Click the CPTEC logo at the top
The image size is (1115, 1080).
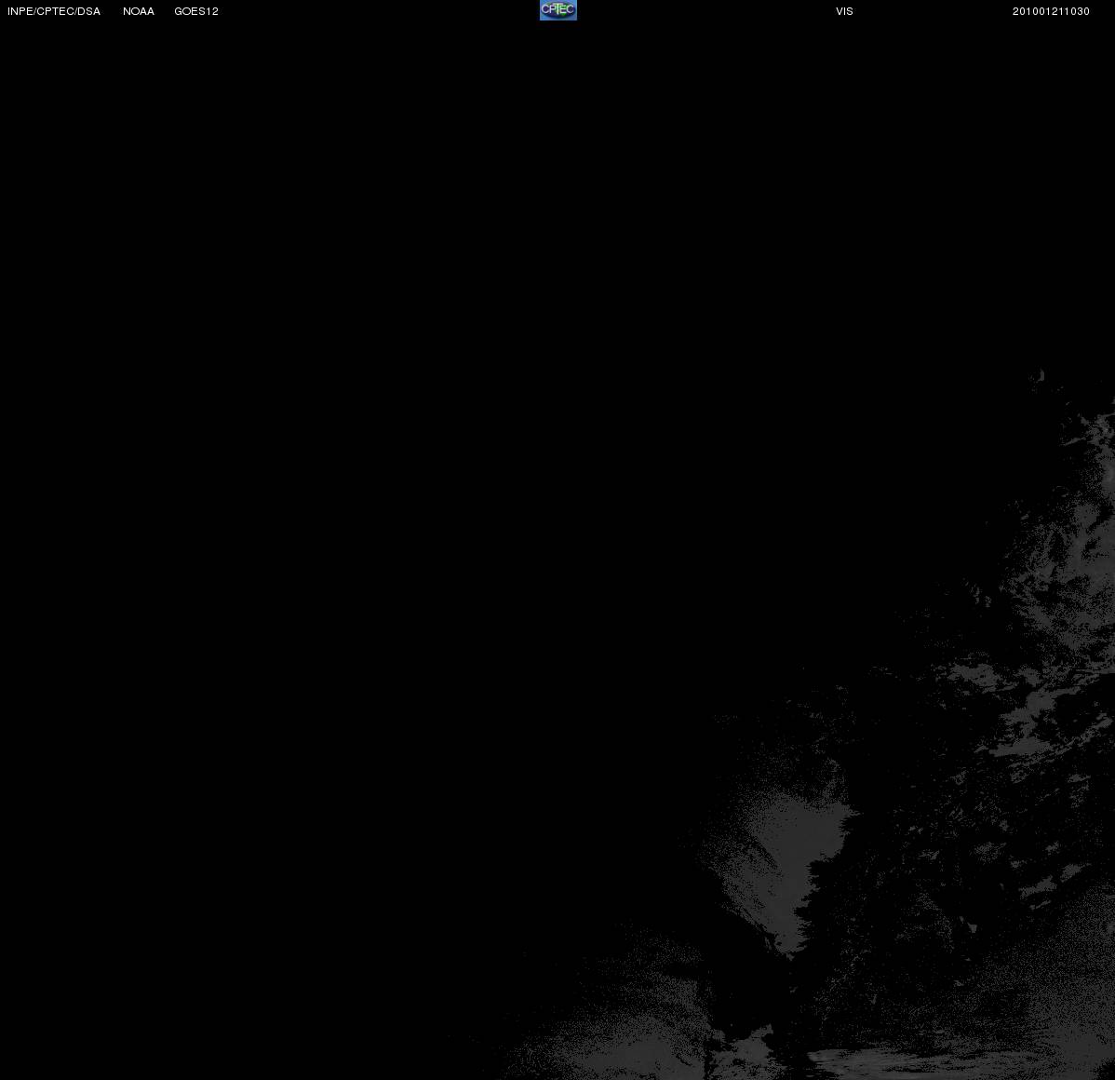pos(558,10)
